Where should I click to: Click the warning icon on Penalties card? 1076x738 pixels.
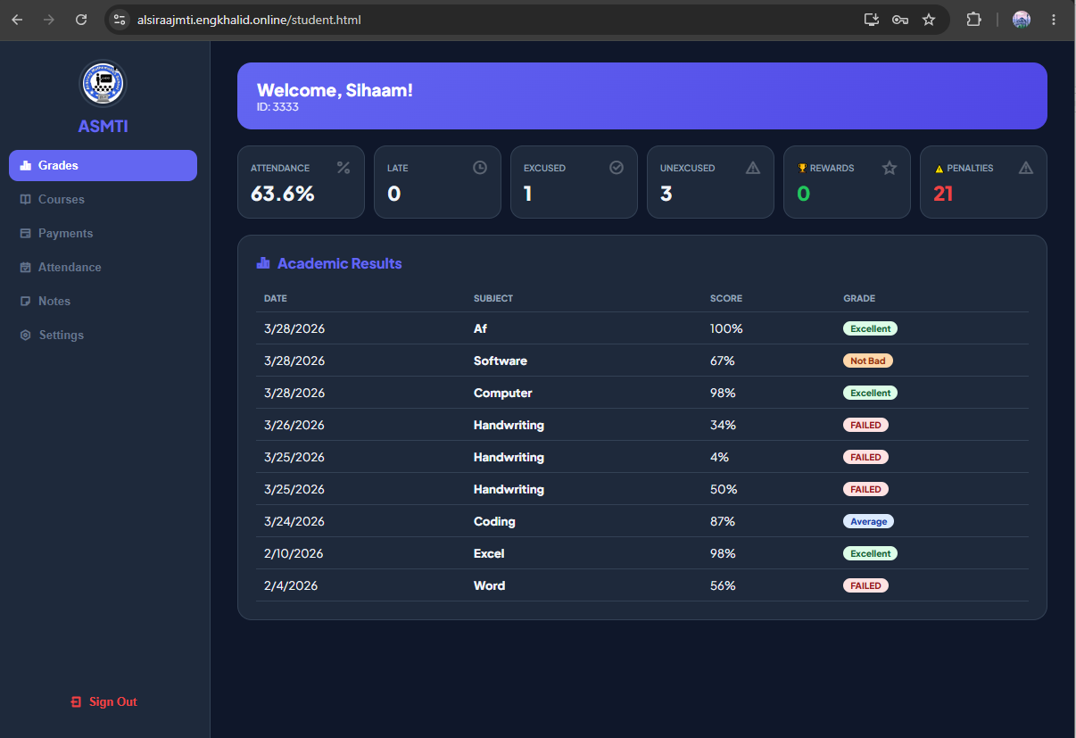click(x=1026, y=168)
